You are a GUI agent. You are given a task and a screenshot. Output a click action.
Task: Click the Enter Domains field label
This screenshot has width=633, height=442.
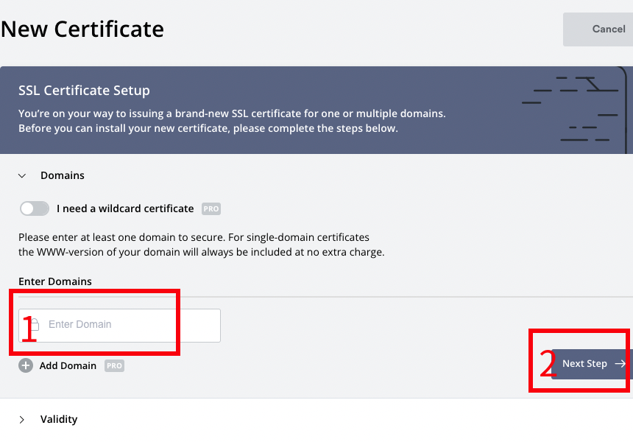(x=55, y=281)
